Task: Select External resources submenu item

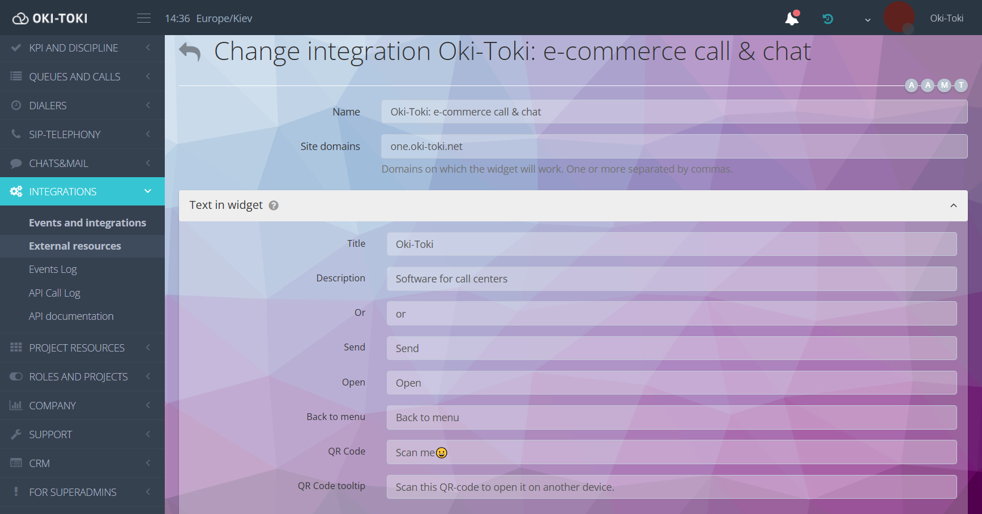Action: pyautogui.click(x=75, y=246)
